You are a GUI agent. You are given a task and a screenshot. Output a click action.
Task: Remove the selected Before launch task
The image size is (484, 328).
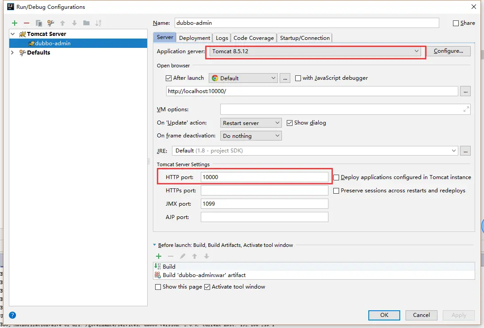[x=171, y=256]
